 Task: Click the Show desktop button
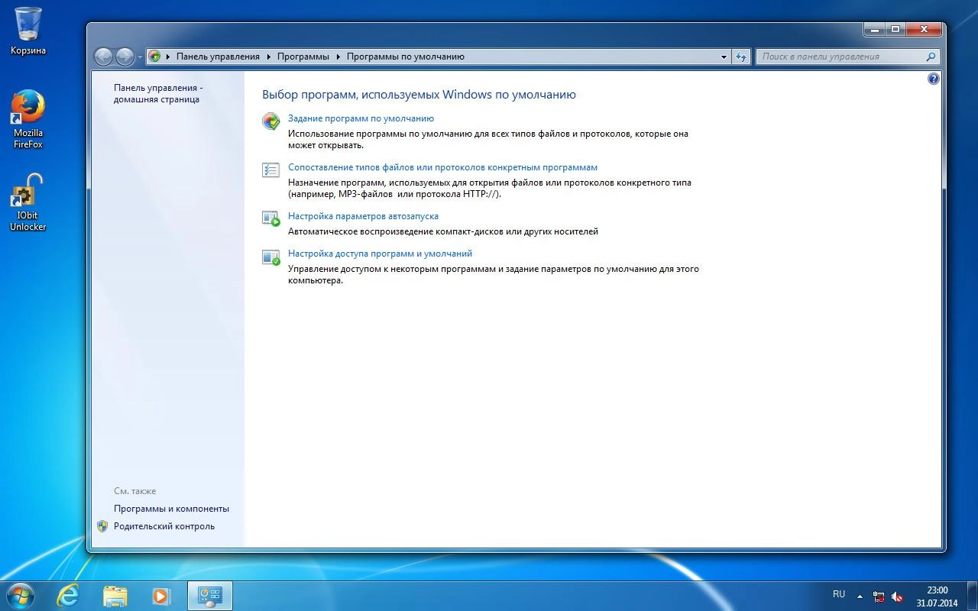(972, 596)
